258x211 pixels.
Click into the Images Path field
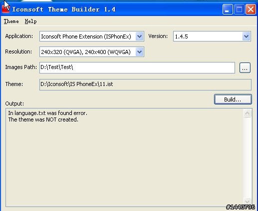(x=137, y=67)
